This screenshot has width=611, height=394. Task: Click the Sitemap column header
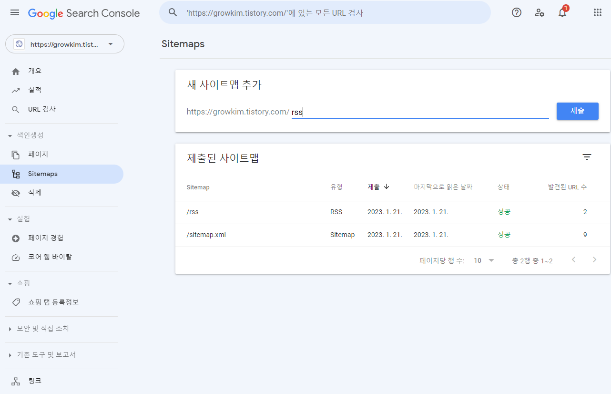coord(198,187)
